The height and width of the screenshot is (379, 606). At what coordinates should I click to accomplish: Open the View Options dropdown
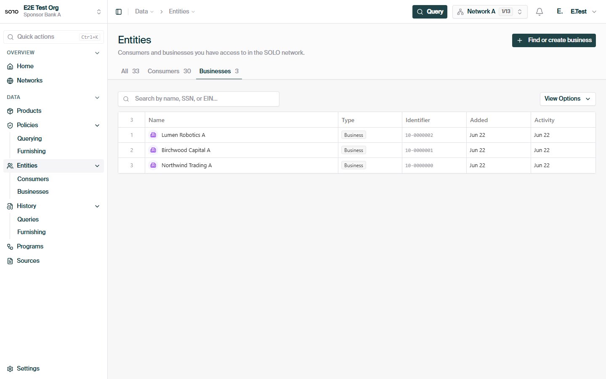pyautogui.click(x=568, y=99)
